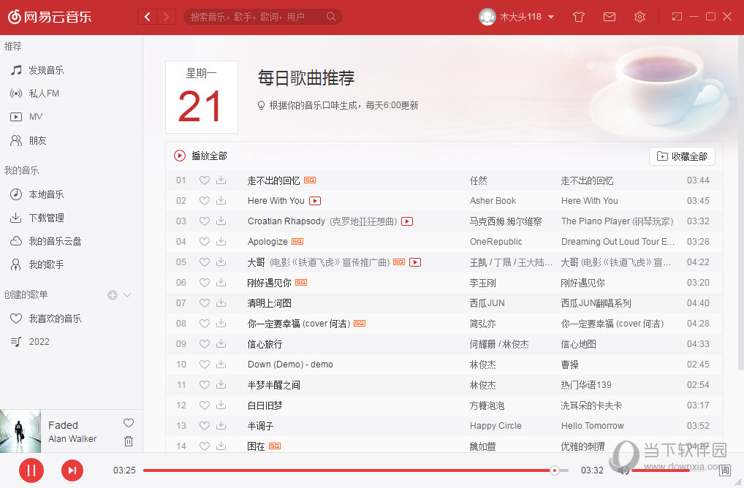Favorite the playing track Faded via heart icon
The width and height of the screenshot is (744, 488).
pyautogui.click(x=129, y=422)
